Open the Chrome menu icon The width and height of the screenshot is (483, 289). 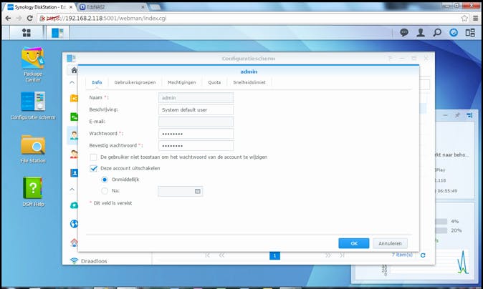click(476, 18)
